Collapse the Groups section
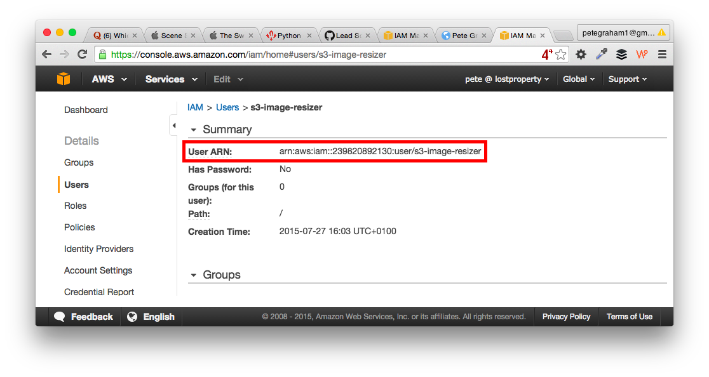Viewport: 709px width, 377px height. coord(194,275)
